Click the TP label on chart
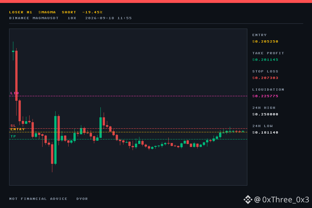The height and width of the screenshot is (208, 312). coord(13,136)
